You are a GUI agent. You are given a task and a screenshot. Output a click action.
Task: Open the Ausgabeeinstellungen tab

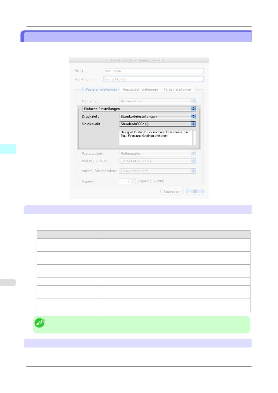140,89
